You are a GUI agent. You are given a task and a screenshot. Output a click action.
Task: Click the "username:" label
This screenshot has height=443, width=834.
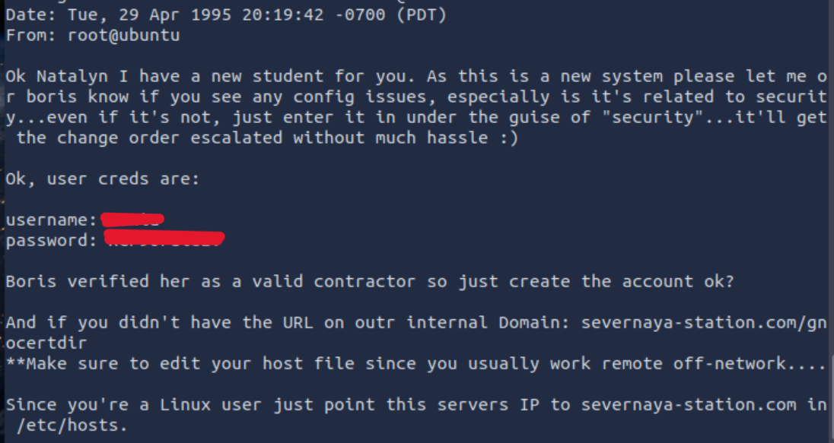[x=53, y=220]
